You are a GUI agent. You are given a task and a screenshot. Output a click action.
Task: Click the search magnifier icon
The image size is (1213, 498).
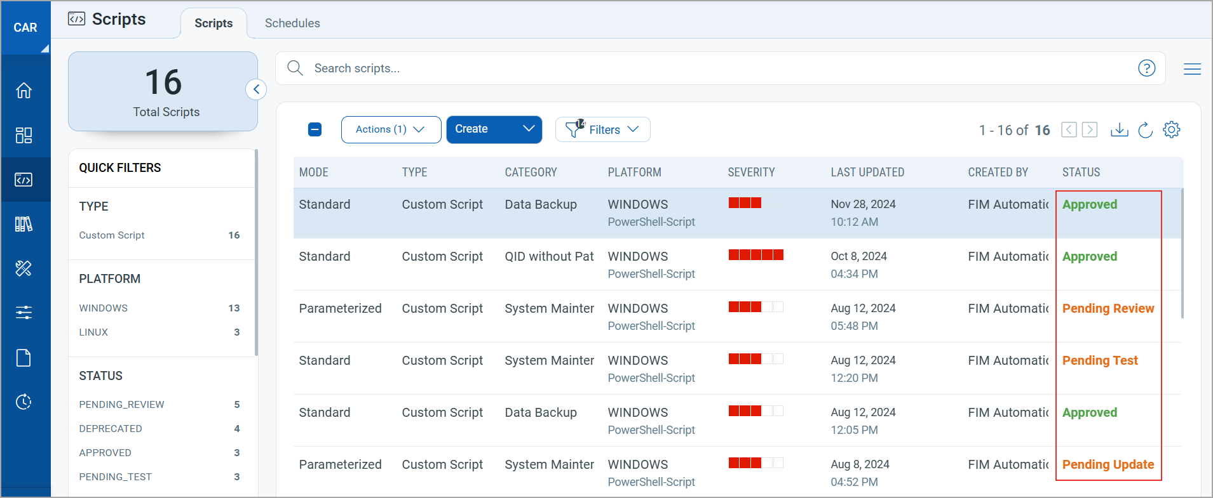(x=295, y=68)
